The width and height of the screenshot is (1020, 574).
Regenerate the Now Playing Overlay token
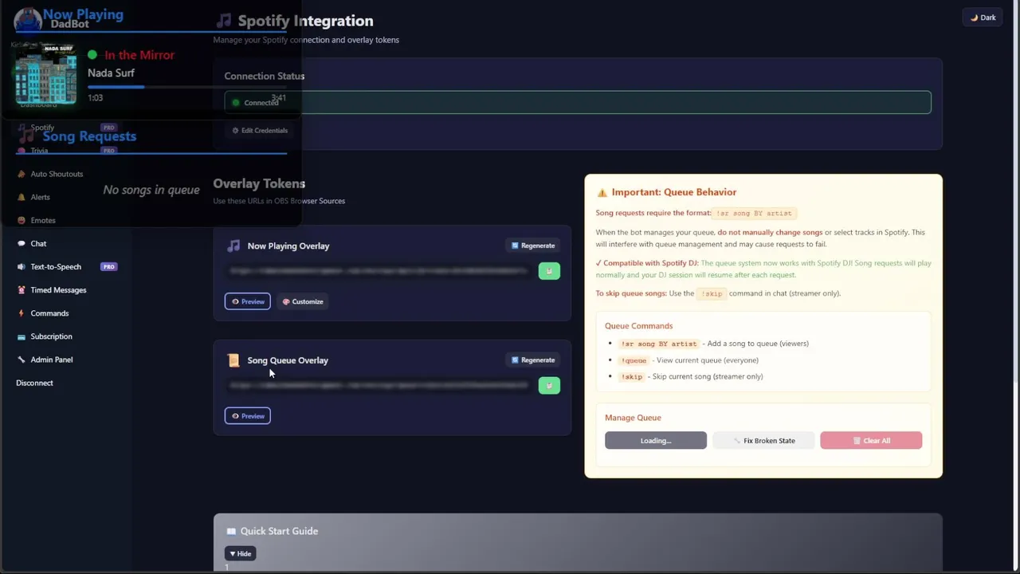point(533,246)
